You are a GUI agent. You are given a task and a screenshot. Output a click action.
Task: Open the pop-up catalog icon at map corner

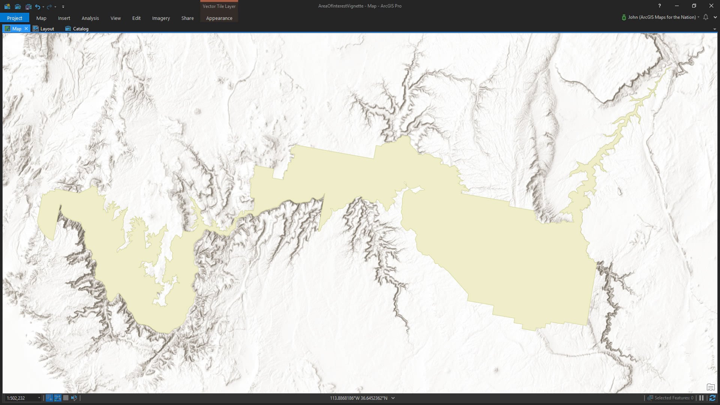[x=710, y=387]
